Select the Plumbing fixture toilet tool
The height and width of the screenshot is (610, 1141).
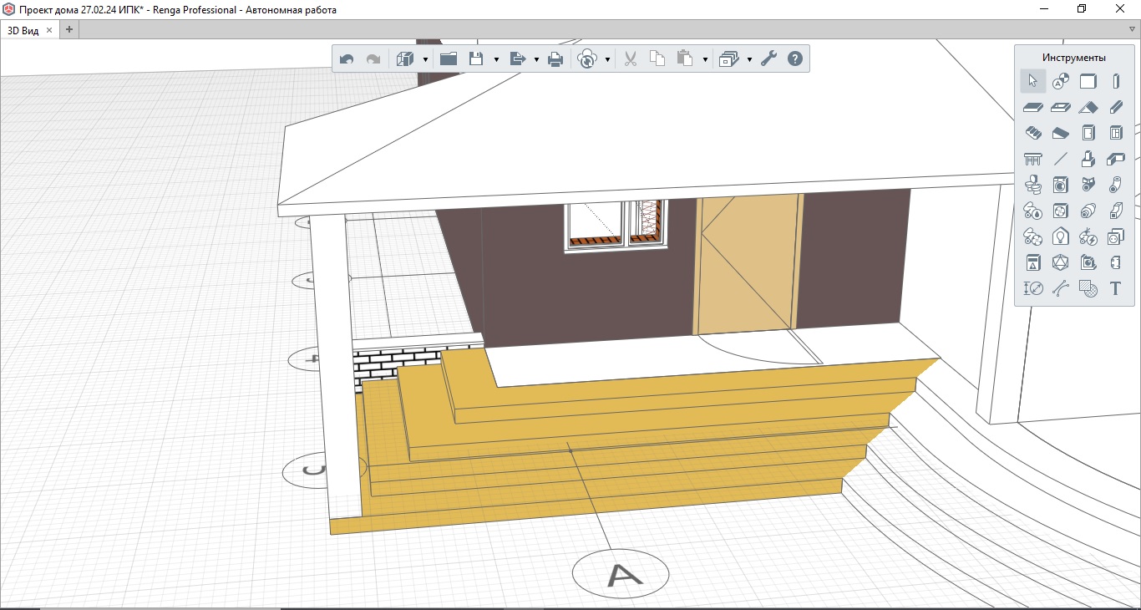pyautogui.click(x=1033, y=185)
